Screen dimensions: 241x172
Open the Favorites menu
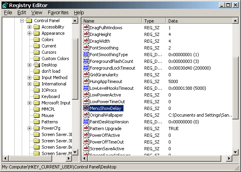[58, 13]
